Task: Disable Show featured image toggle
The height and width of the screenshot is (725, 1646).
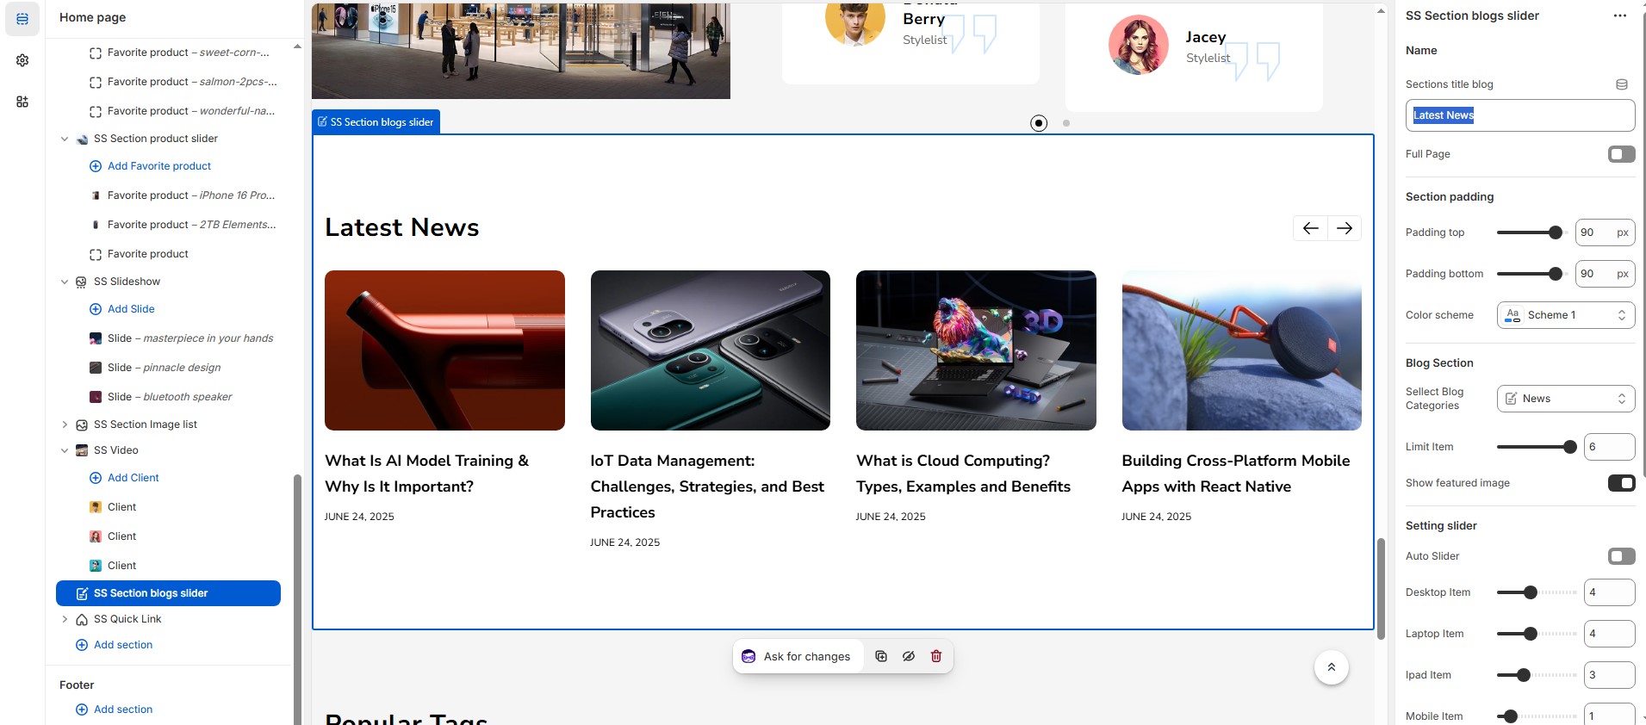Action: [1621, 483]
